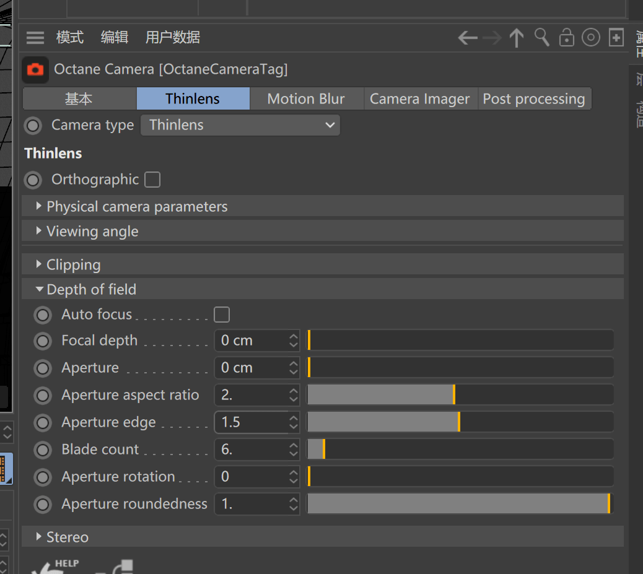Screen dimensions: 643x574
Task: Expand the Stereo section
Action: coord(323,537)
